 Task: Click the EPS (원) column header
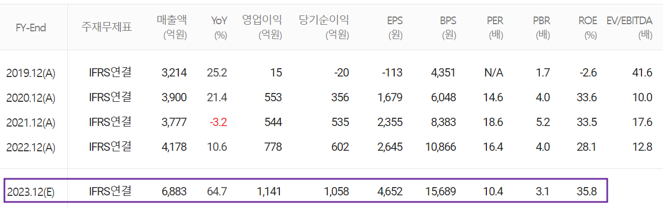click(x=395, y=28)
